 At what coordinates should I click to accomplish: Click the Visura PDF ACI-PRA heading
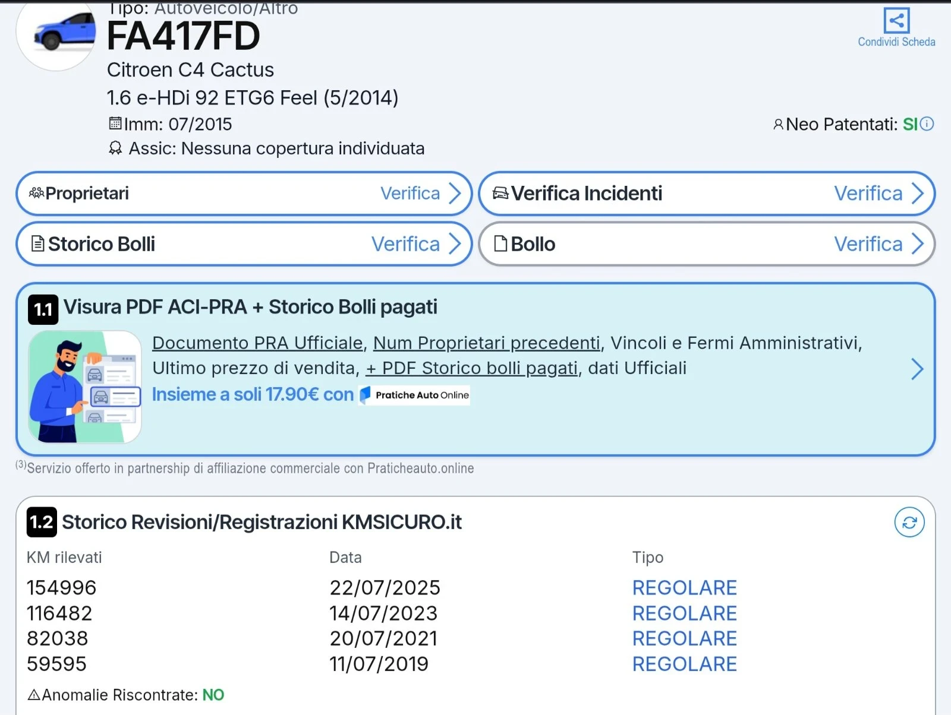[250, 307]
